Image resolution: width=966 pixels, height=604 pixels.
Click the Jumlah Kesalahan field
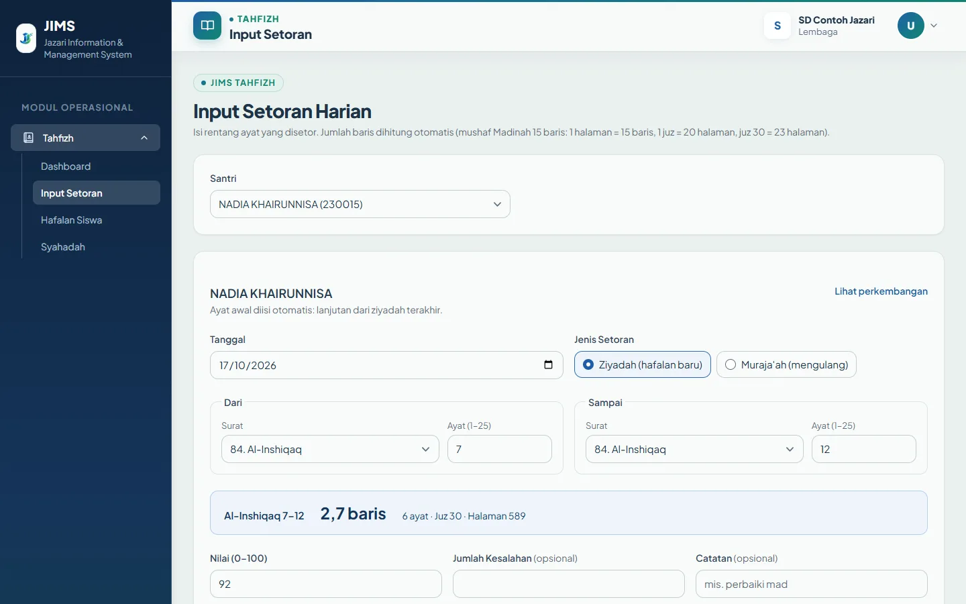coord(569,584)
